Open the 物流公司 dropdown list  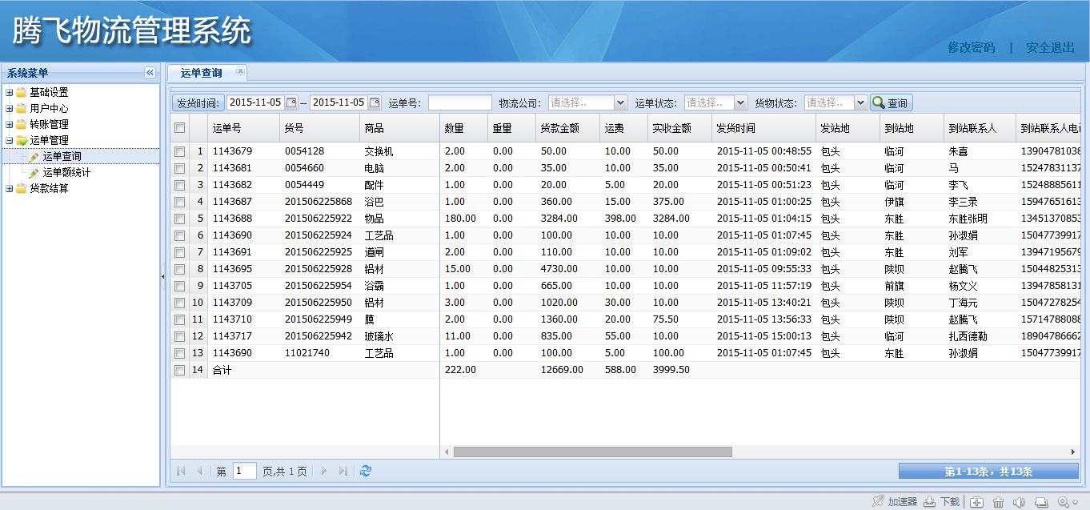click(620, 102)
